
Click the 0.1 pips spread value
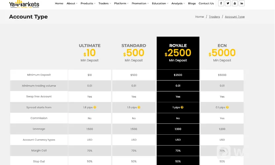tap(220, 107)
